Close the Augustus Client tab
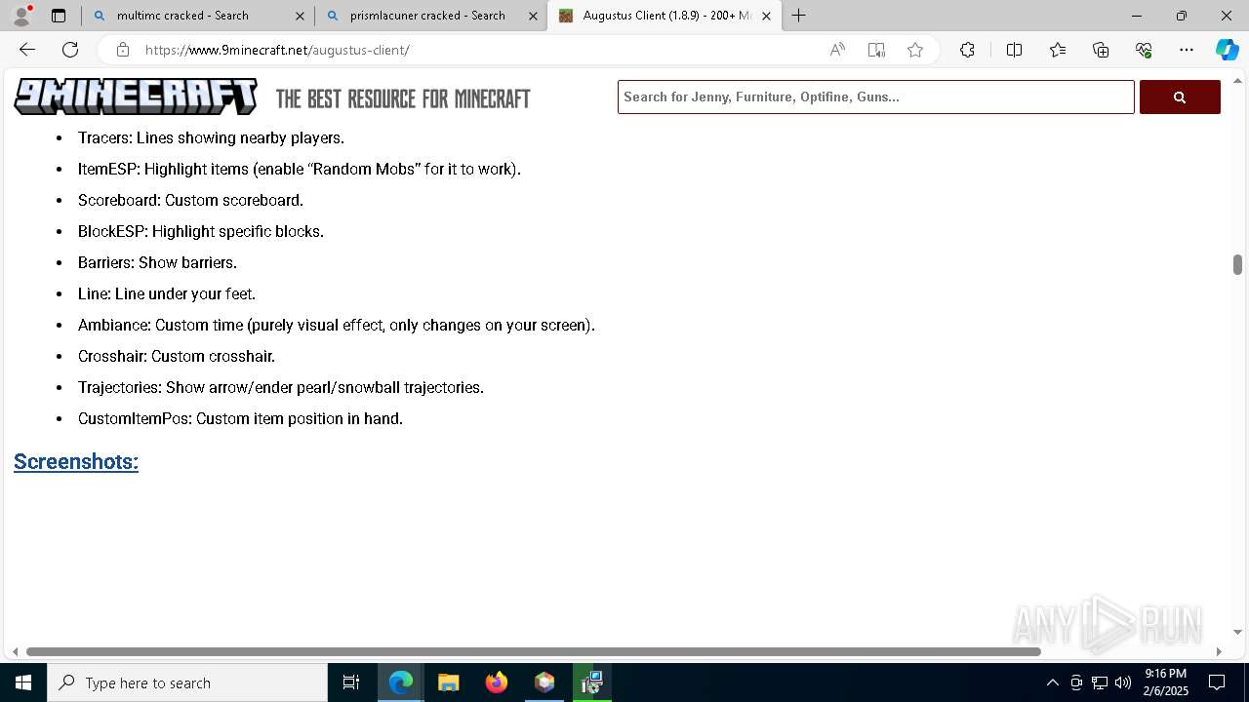1249x702 pixels. point(766,16)
